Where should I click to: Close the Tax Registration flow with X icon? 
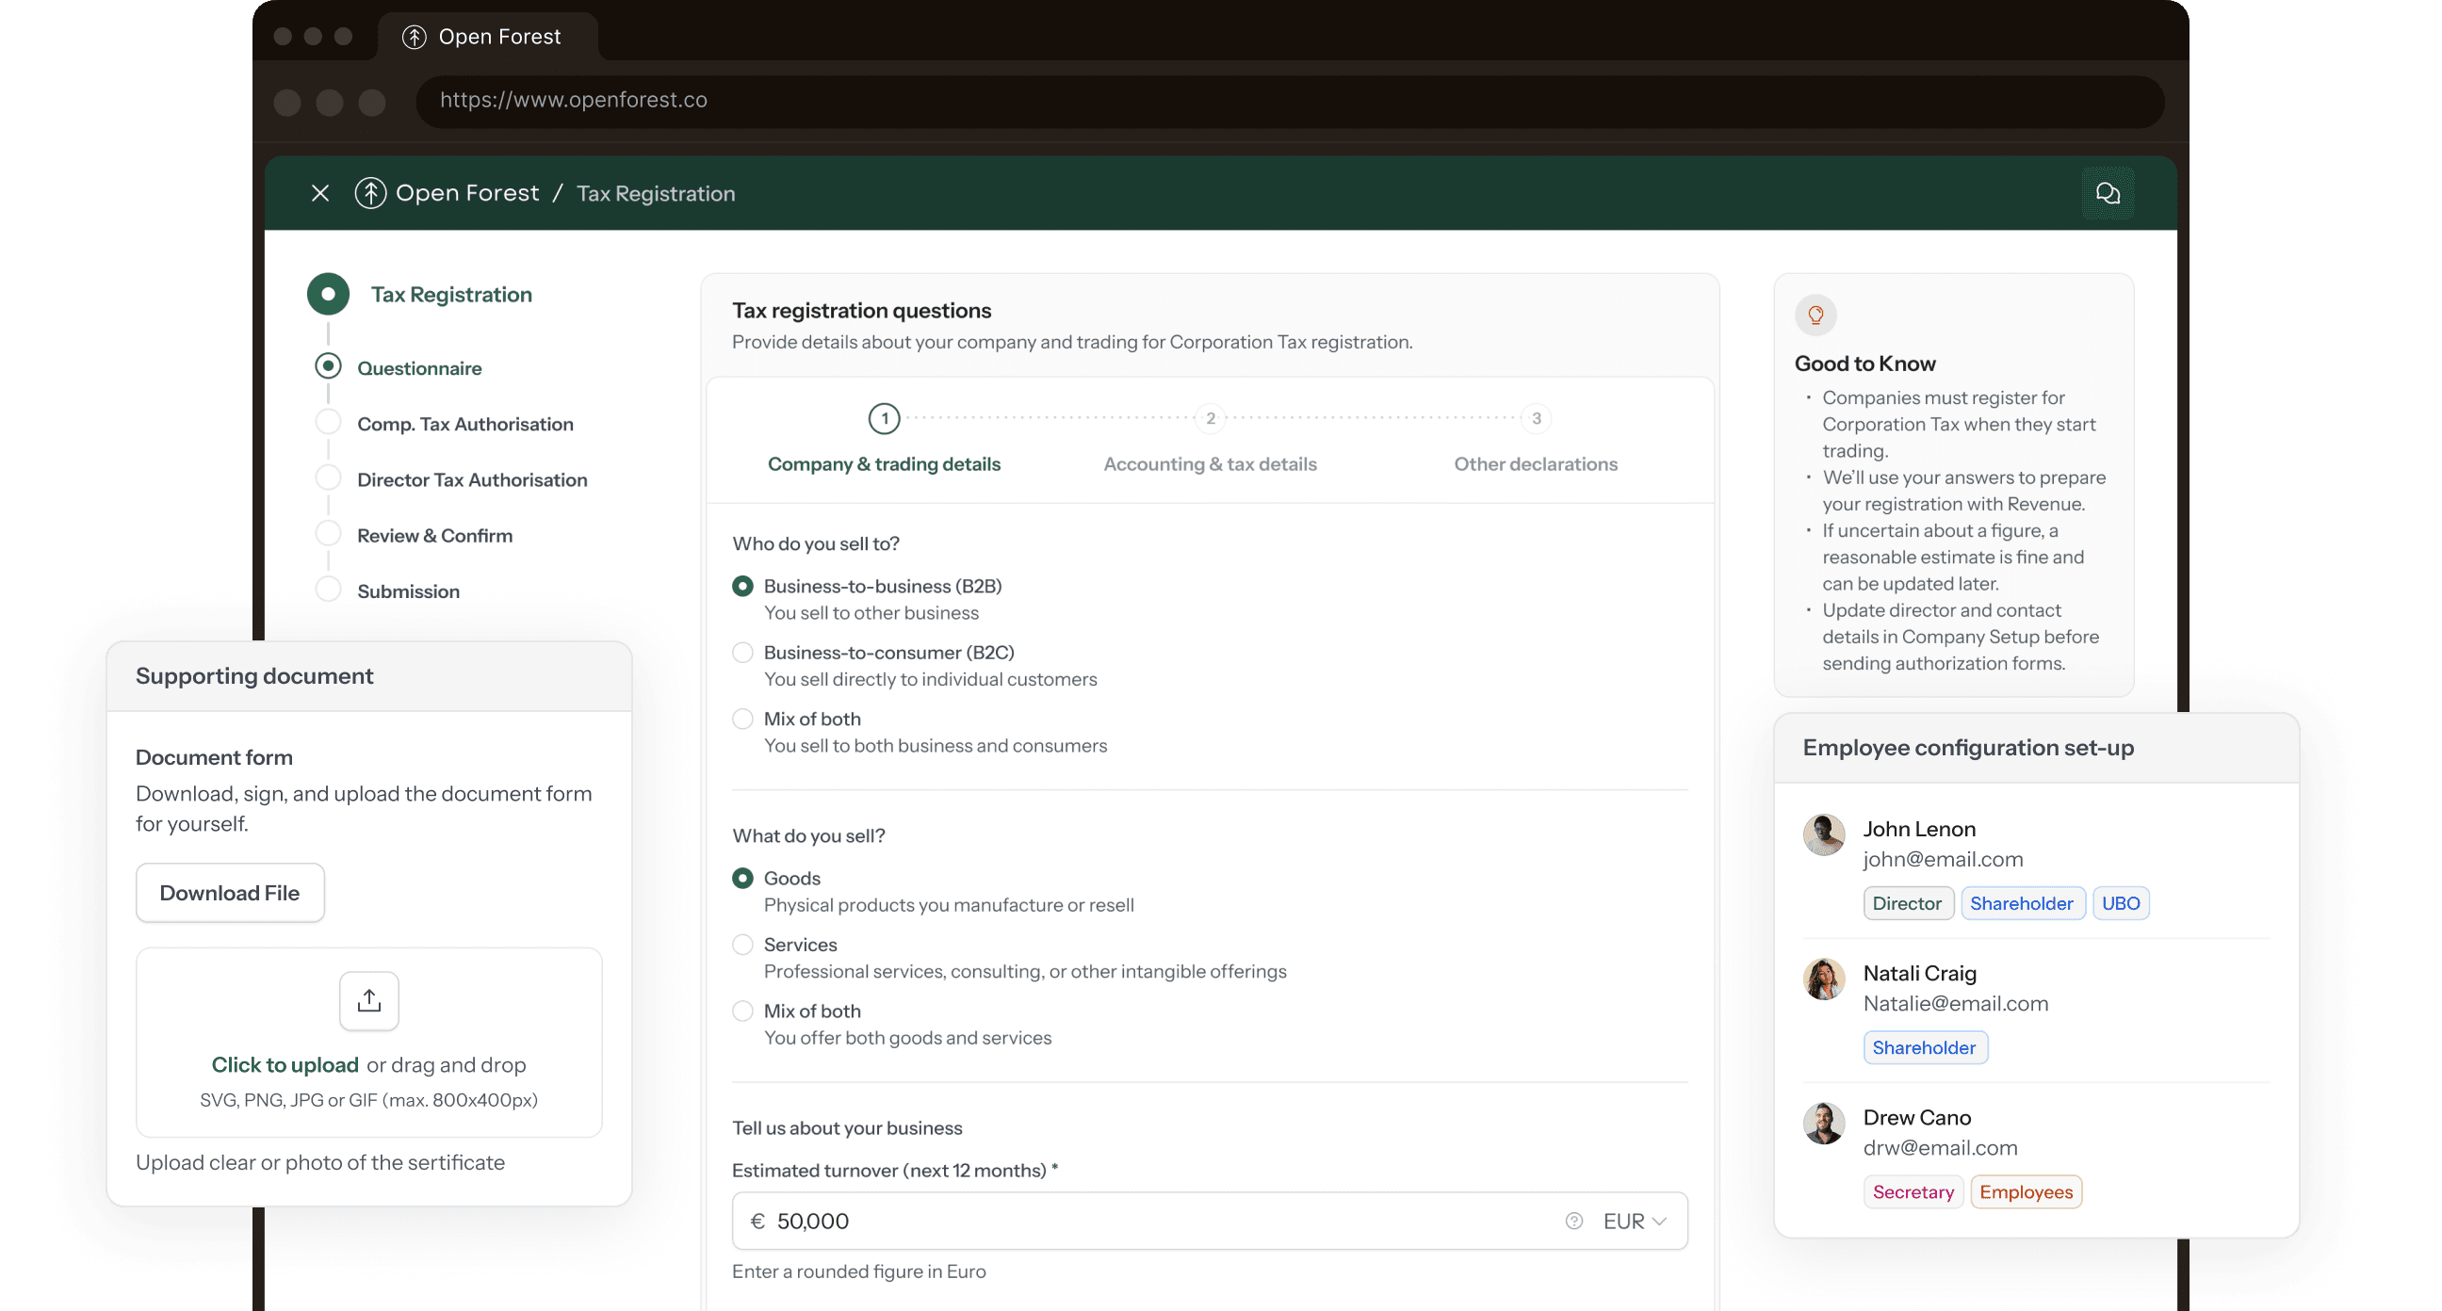tap(320, 193)
